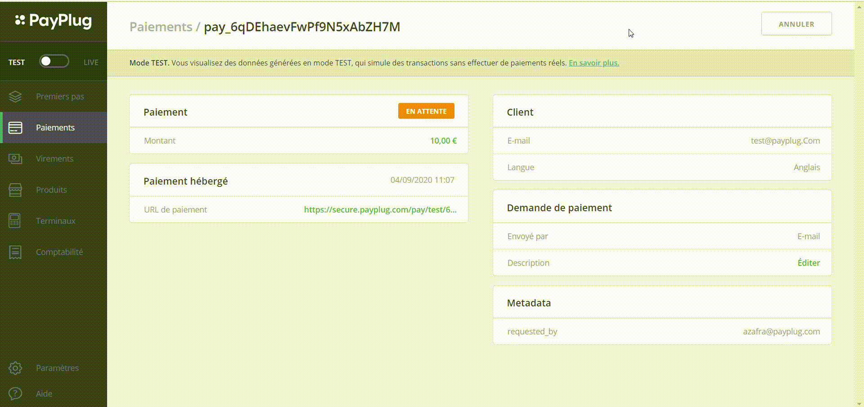Click the amount 10,00 €
The height and width of the screenshot is (407, 864).
[443, 140]
